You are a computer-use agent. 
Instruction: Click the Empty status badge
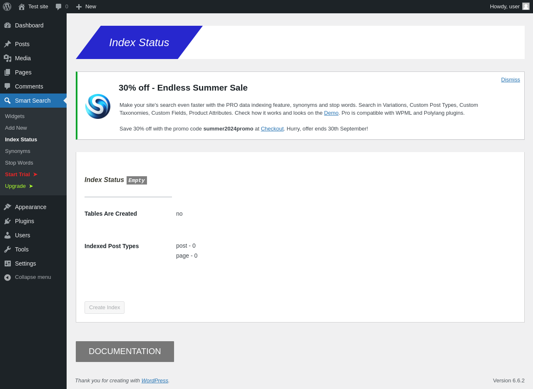(x=137, y=180)
